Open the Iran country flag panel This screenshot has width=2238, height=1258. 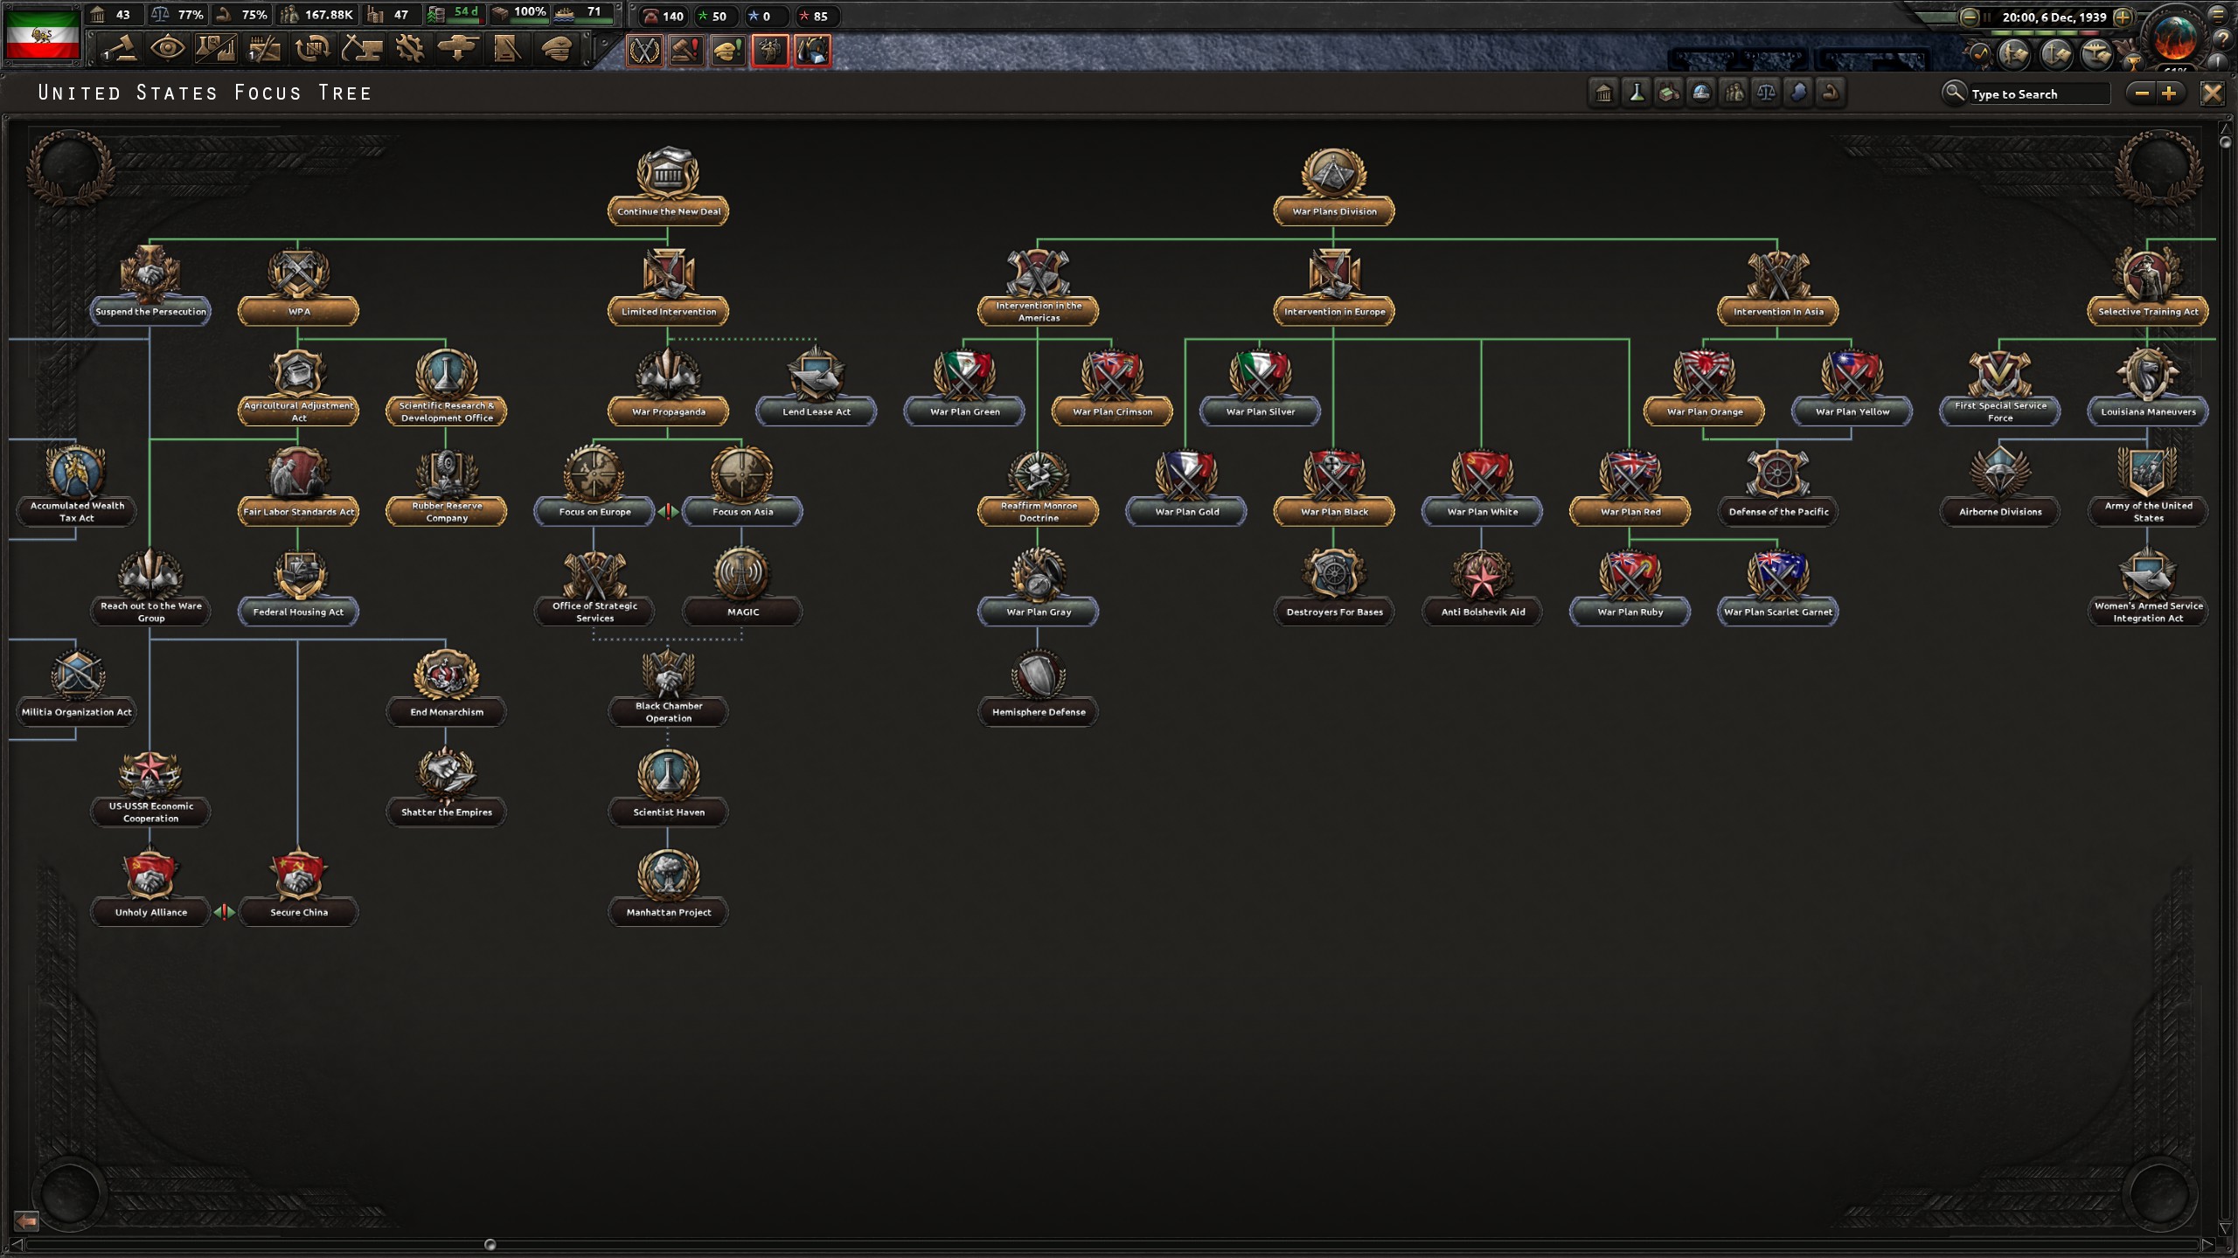point(42,35)
